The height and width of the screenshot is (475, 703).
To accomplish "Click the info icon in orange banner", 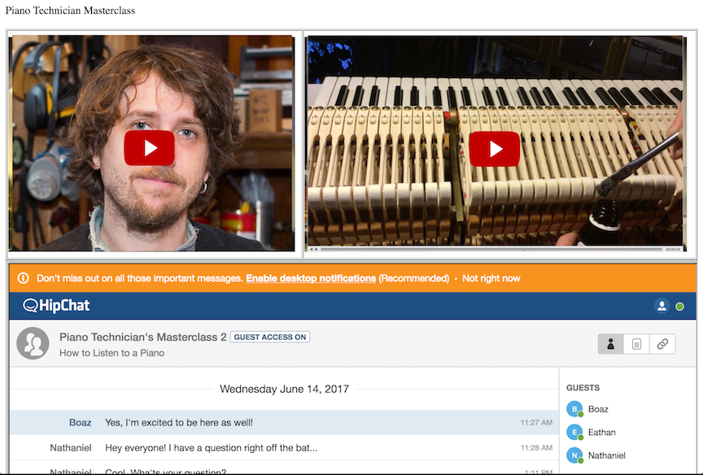I will click(x=24, y=278).
